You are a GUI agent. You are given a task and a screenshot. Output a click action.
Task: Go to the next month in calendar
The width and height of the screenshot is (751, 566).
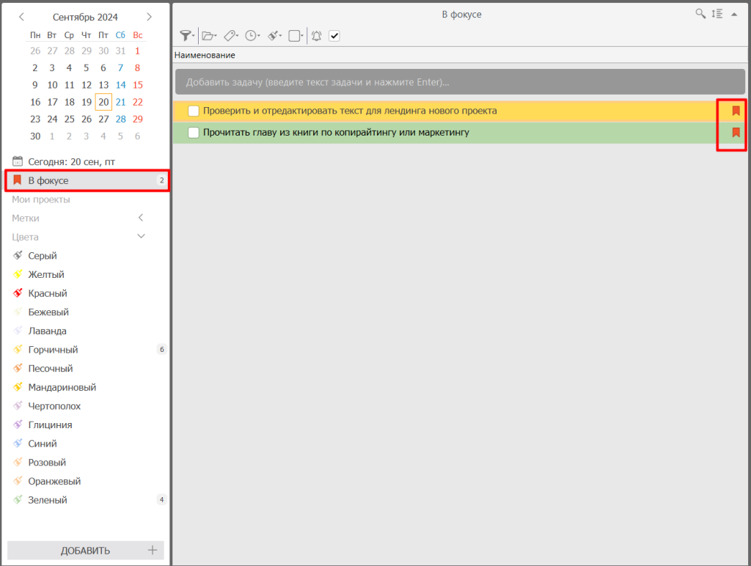(x=150, y=17)
